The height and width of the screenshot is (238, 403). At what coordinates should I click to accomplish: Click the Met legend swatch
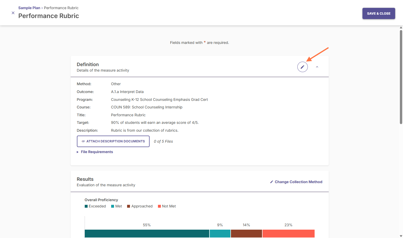[112, 206]
